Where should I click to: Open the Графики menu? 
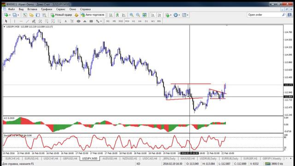coord(47,9)
